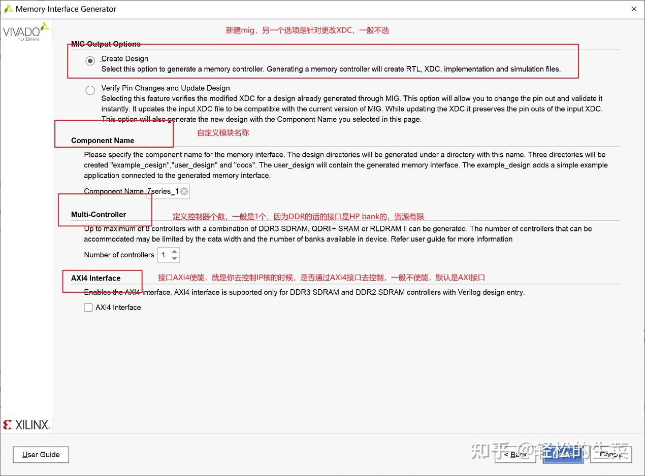Image resolution: width=645 pixels, height=476 pixels.
Task: Increase the number of controllers with the up arrow
Action: click(175, 251)
